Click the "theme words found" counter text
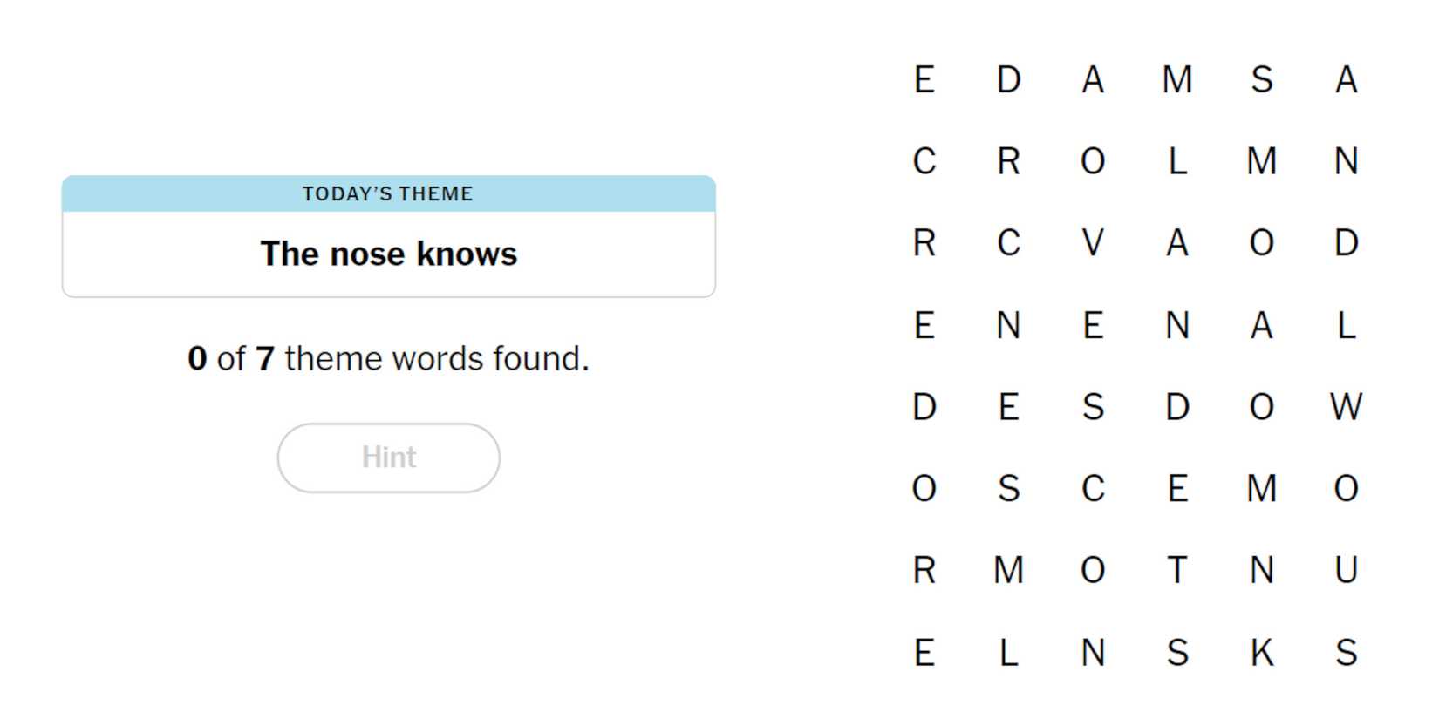1439x719 pixels. 388,358
